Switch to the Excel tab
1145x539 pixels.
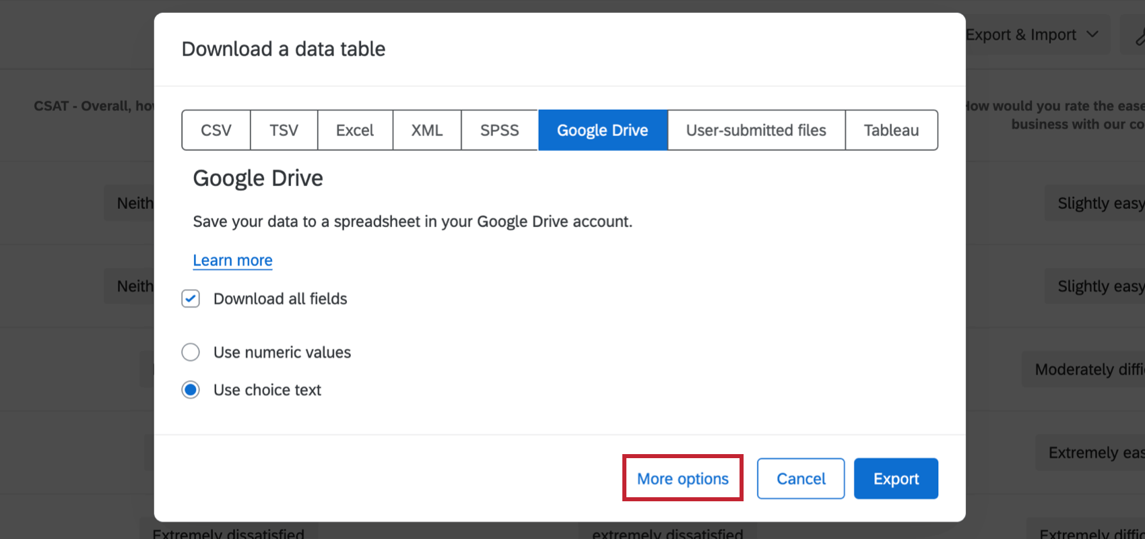point(355,130)
